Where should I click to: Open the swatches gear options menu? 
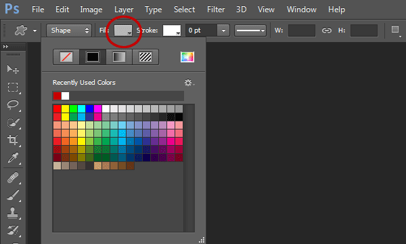pyautogui.click(x=189, y=83)
